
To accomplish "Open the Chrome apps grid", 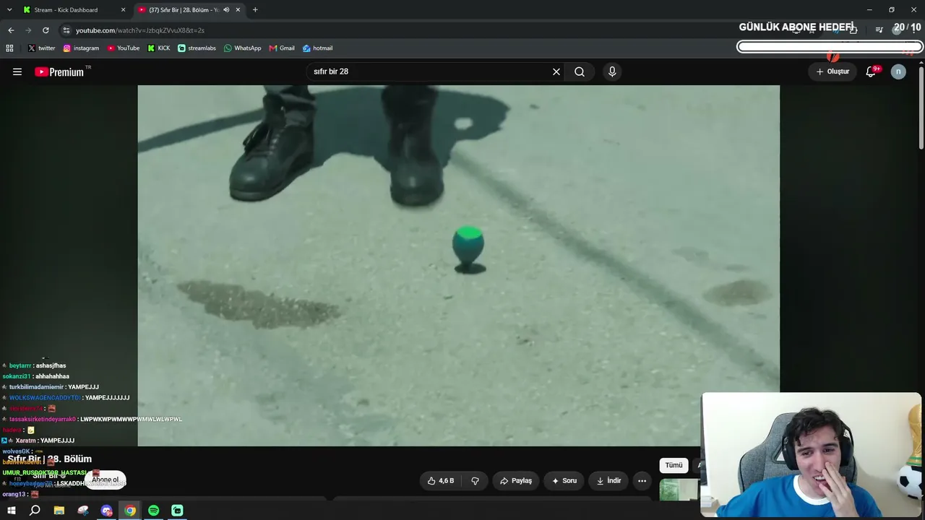I will pos(9,48).
